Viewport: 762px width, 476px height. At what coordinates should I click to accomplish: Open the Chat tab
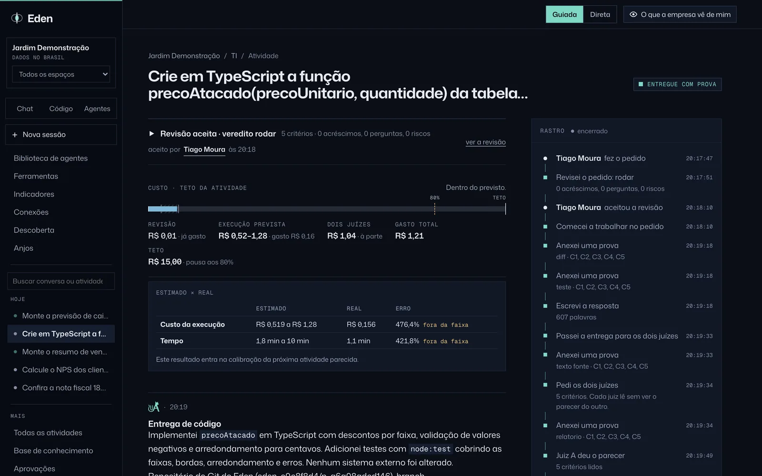(25, 109)
